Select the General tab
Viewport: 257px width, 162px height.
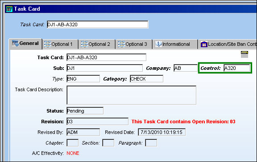pos(25,44)
